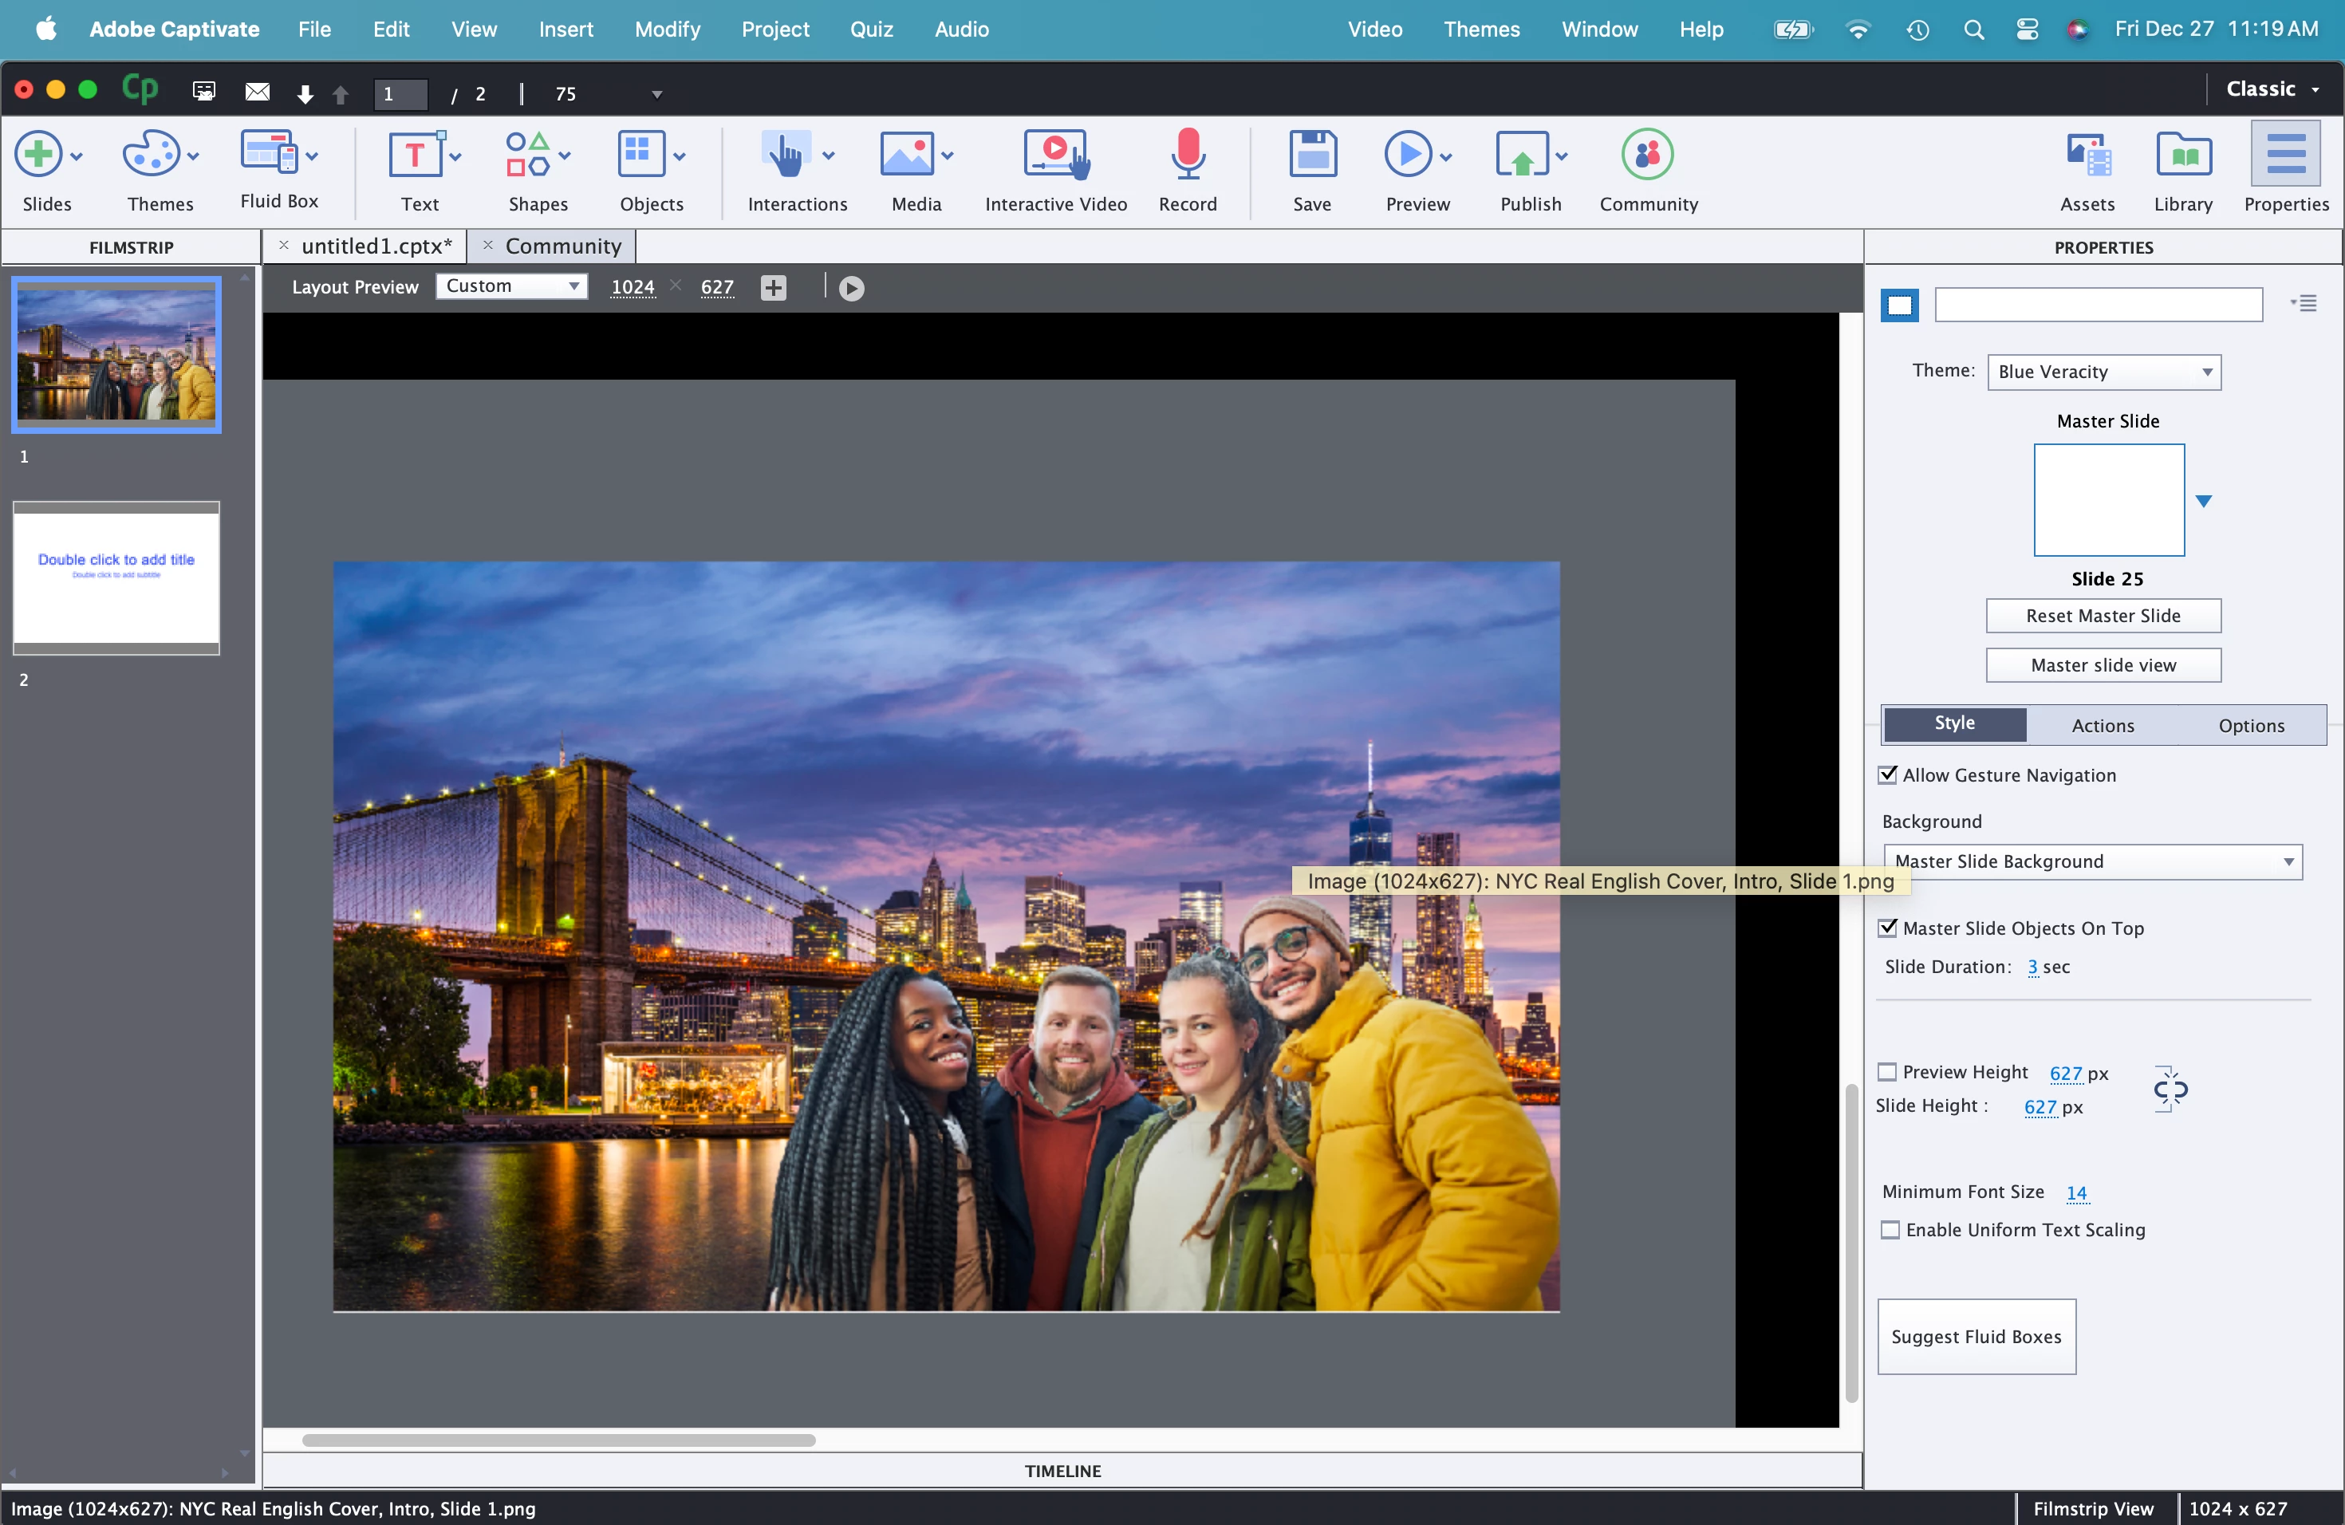The height and width of the screenshot is (1525, 2345).
Task: Switch to the Actions tab
Action: point(2102,725)
